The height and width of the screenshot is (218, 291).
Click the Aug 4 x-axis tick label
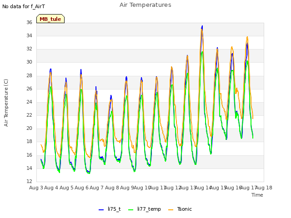click(x=51, y=188)
